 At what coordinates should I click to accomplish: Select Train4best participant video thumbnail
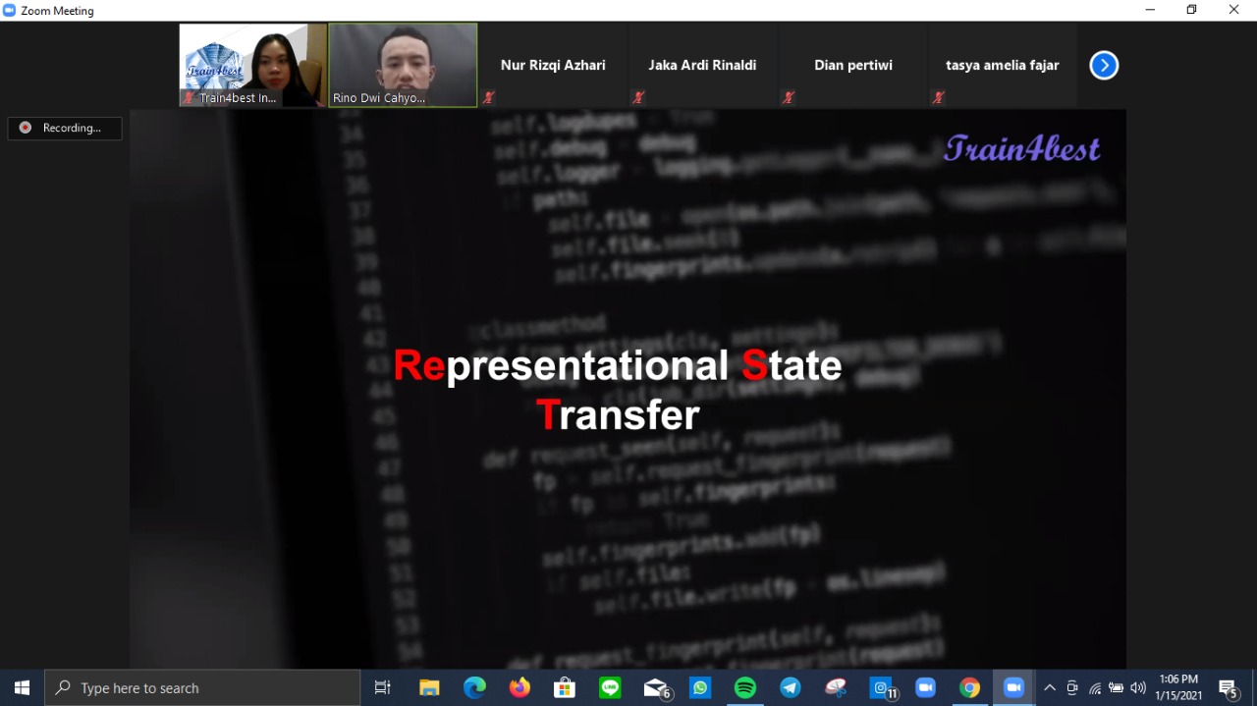point(252,65)
